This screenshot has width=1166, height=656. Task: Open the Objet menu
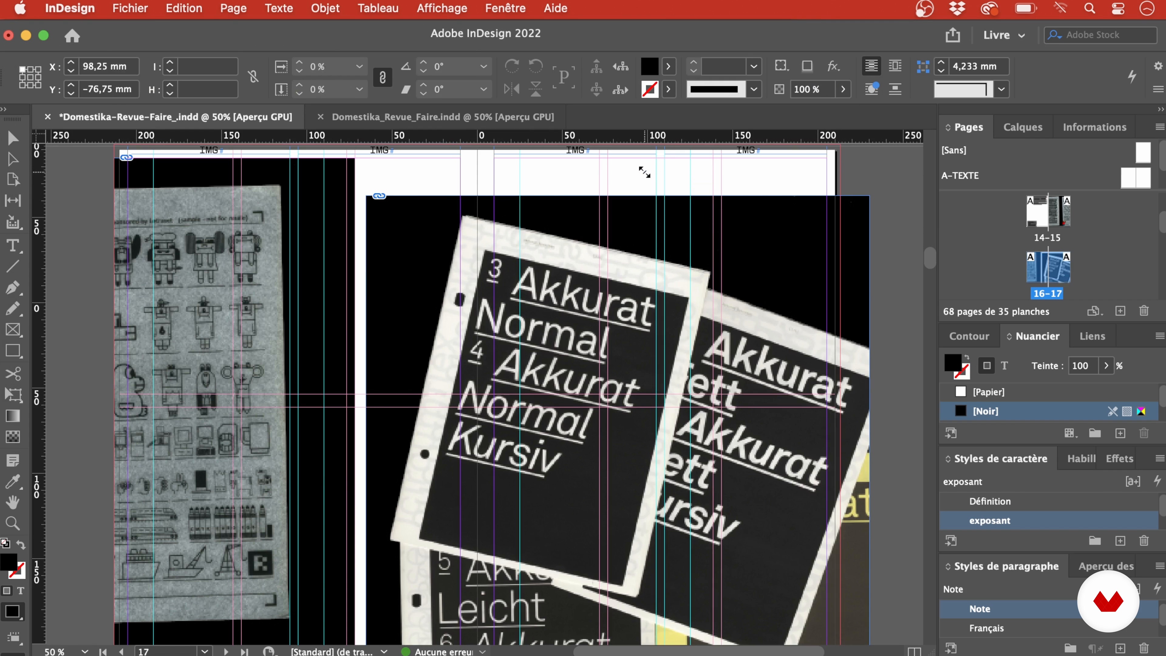pos(325,8)
